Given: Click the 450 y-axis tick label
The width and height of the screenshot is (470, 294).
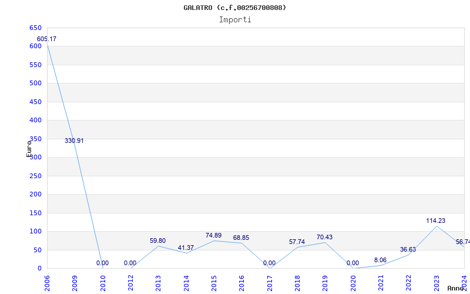Looking at the screenshot, I should tap(35, 102).
